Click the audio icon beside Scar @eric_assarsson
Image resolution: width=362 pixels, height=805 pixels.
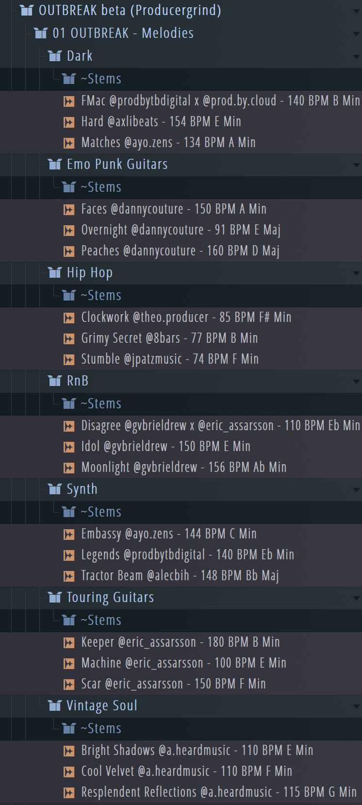(x=69, y=684)
